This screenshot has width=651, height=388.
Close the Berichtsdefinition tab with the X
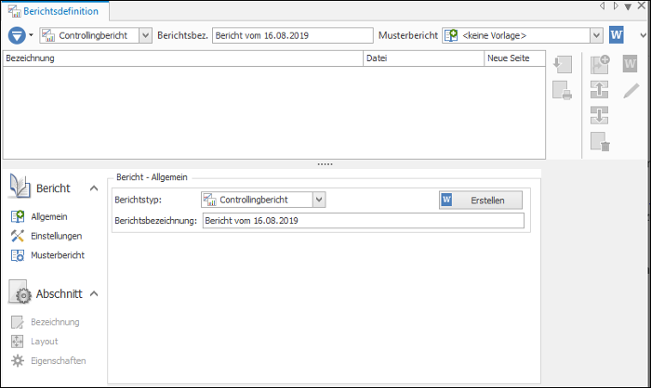(x=642, y=6)
